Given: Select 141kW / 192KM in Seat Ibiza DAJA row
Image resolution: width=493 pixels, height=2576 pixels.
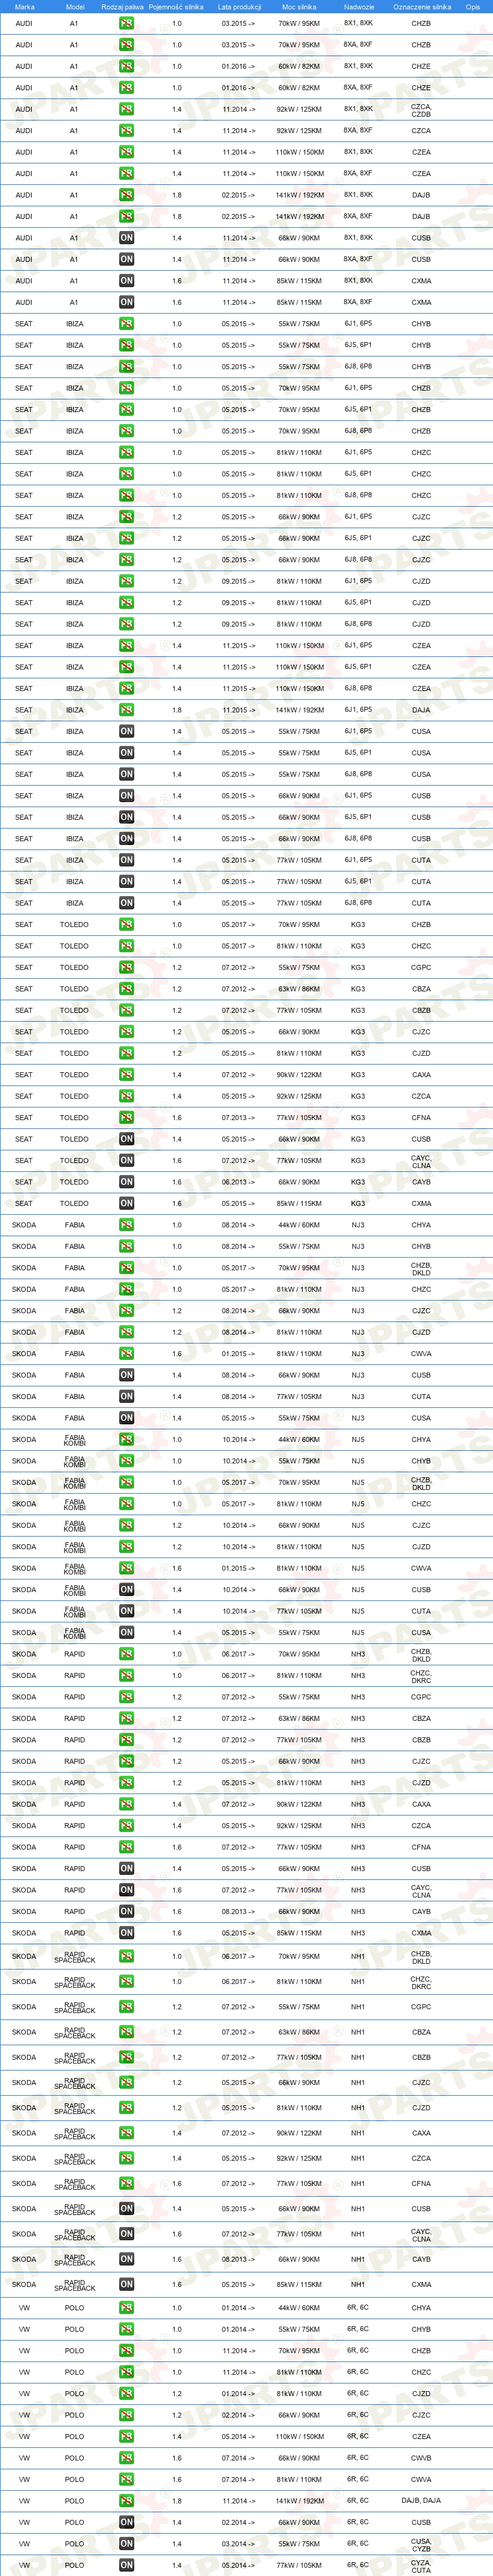Looking at the screenshot, I should click(x=300, y=710).
